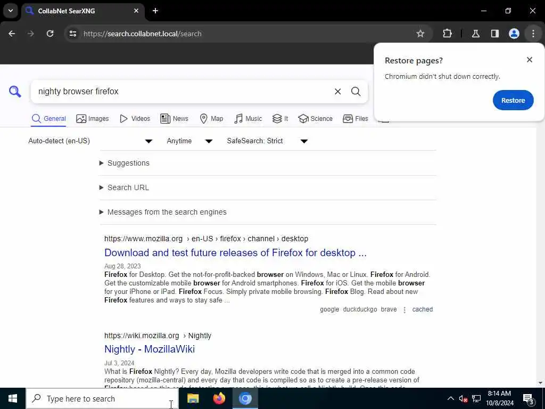Clear the search query with X
Image resolution: width=545 pixels, height=409 pixels.
click(337, 92)
